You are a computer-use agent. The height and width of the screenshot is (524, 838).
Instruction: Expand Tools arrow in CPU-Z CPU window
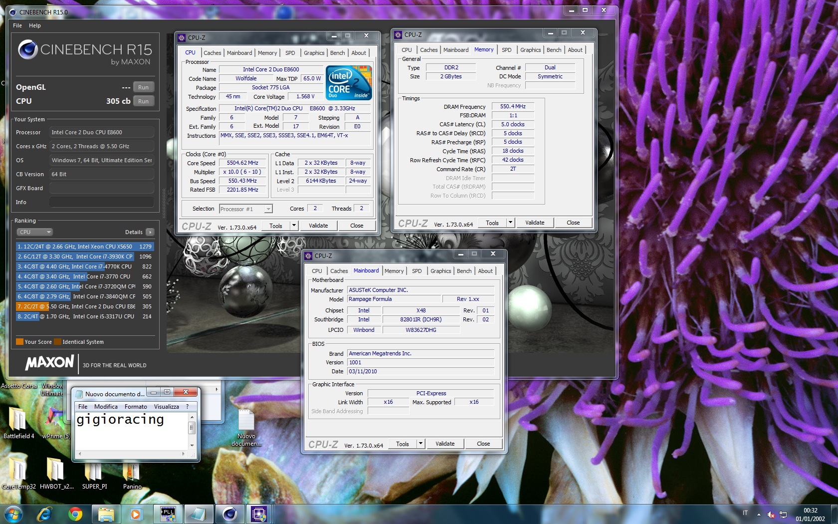294,226
